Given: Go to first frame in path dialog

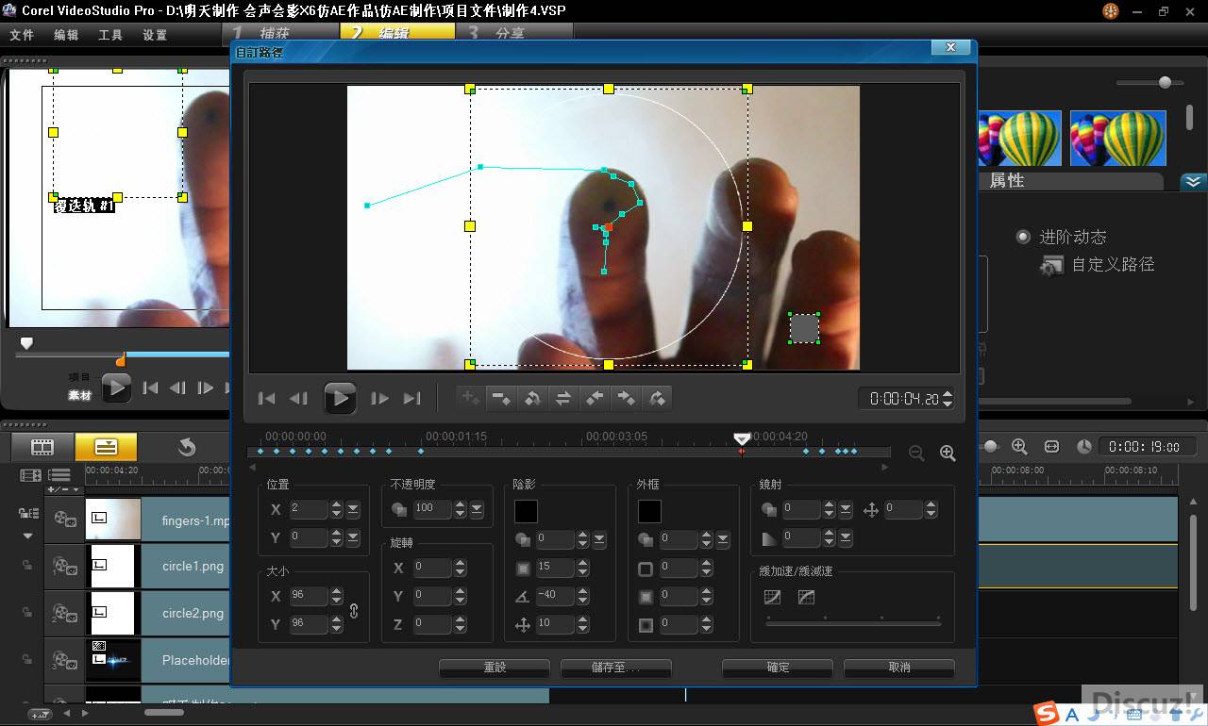Looking at the screenshot, I should pyautogui.click(x=267, y=399).
